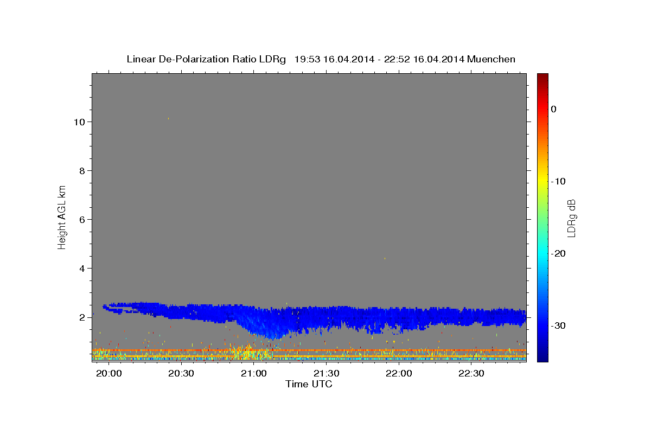Viewport: 651px width, 434px height.
Task: Click the height tick label 6
Action: (x=81, y=220)
